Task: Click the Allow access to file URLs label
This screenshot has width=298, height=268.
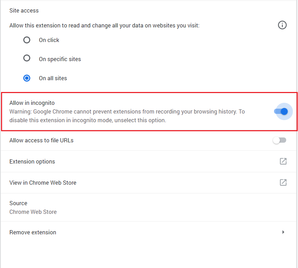Action: 41,140
